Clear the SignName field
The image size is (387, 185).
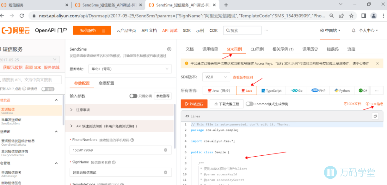point(165,172)
